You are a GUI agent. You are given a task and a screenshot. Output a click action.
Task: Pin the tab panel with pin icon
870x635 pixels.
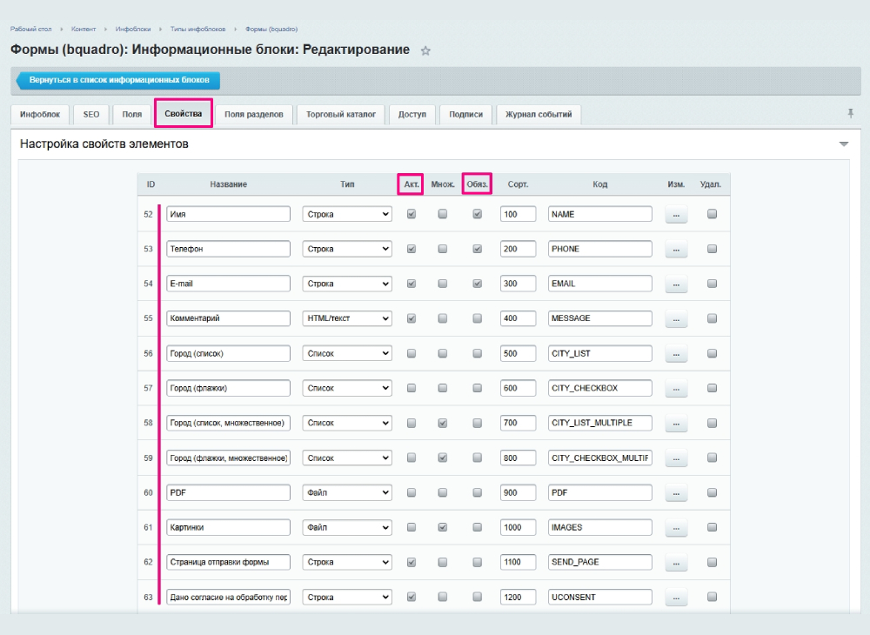tap(850, 114)
